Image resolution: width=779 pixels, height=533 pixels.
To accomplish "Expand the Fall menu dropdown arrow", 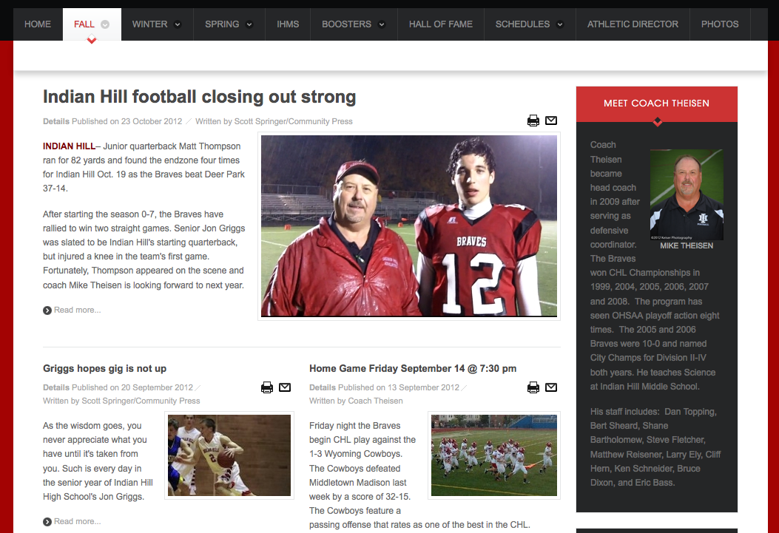I will pyautogui.click(x=105, y=24).
